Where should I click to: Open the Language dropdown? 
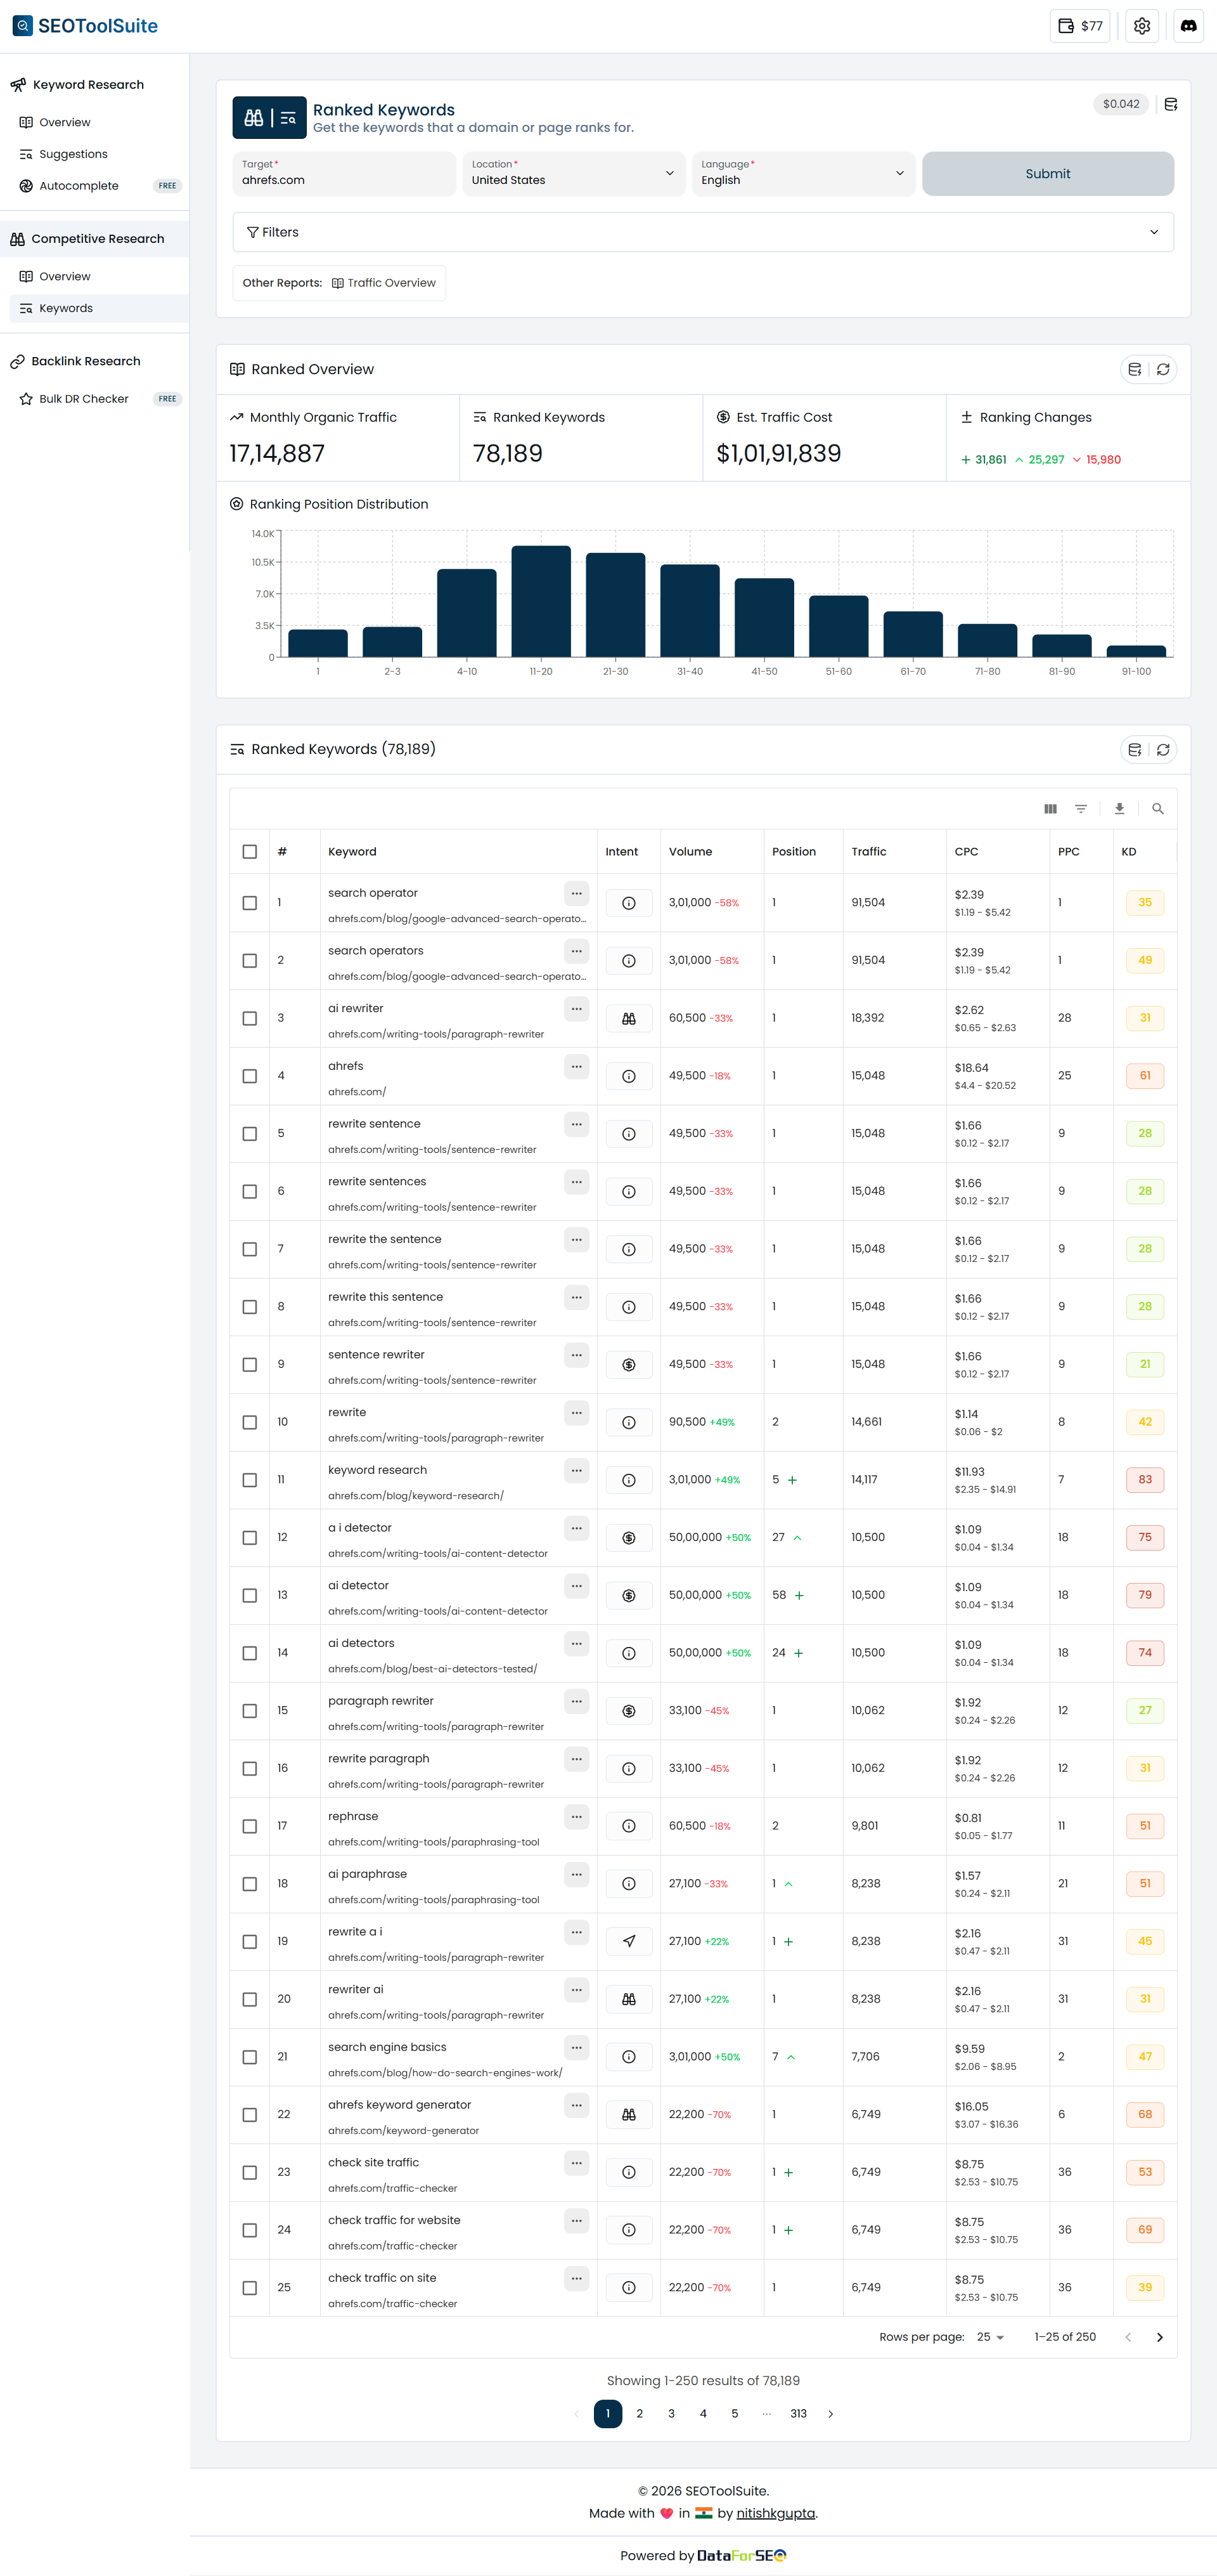[803, 174]
